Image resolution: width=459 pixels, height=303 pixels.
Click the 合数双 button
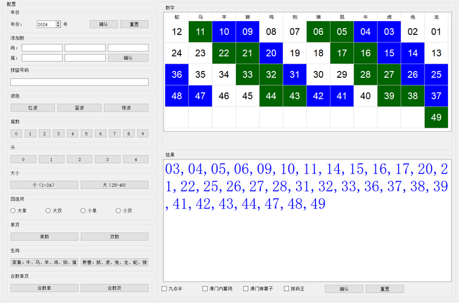114,288
